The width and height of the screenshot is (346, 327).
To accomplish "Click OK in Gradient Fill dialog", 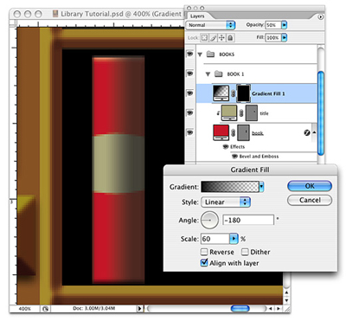I will pyautogui.click(x=310, y=186).
